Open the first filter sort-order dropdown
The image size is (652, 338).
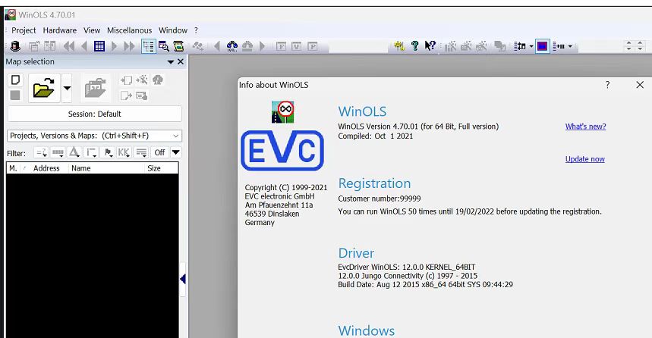pos(41,153)
